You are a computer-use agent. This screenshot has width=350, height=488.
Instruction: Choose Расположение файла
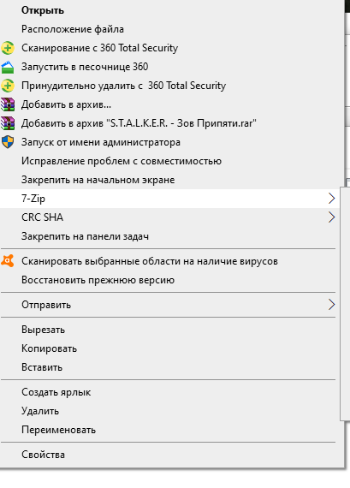pos(73,29)
